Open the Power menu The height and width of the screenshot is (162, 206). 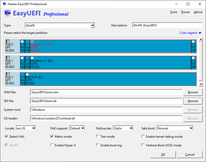click(x=185, y=12)
